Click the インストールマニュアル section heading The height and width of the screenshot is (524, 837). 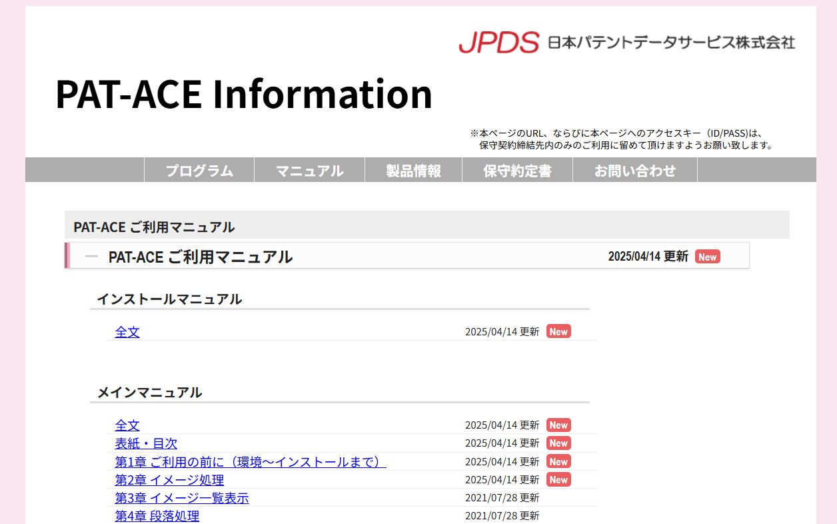click(x=169, y=299)
